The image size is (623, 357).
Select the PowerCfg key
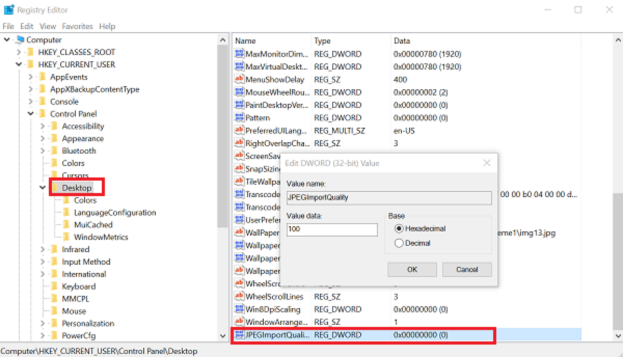pos(78,336)
